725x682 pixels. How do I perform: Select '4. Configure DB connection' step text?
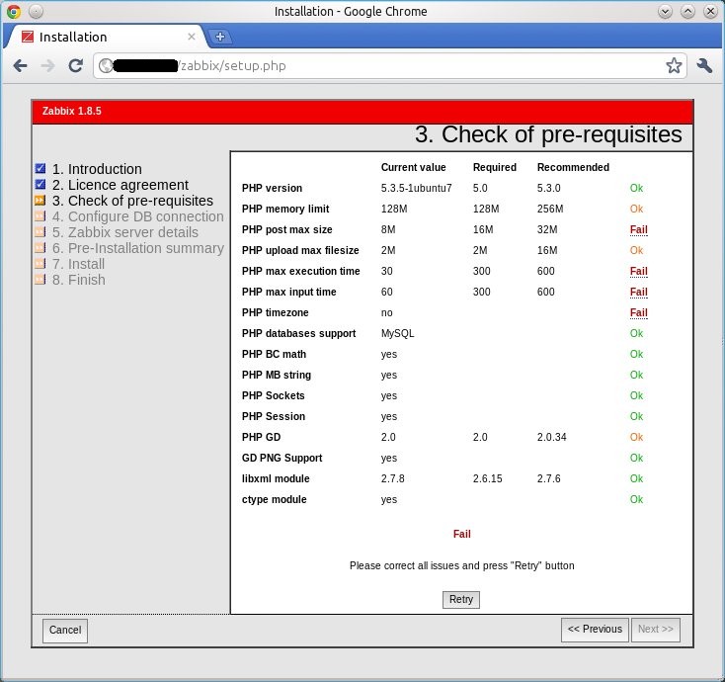pos(137,216)
